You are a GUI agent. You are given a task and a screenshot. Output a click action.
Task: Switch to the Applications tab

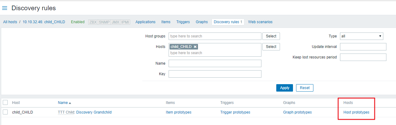point(145,22)
